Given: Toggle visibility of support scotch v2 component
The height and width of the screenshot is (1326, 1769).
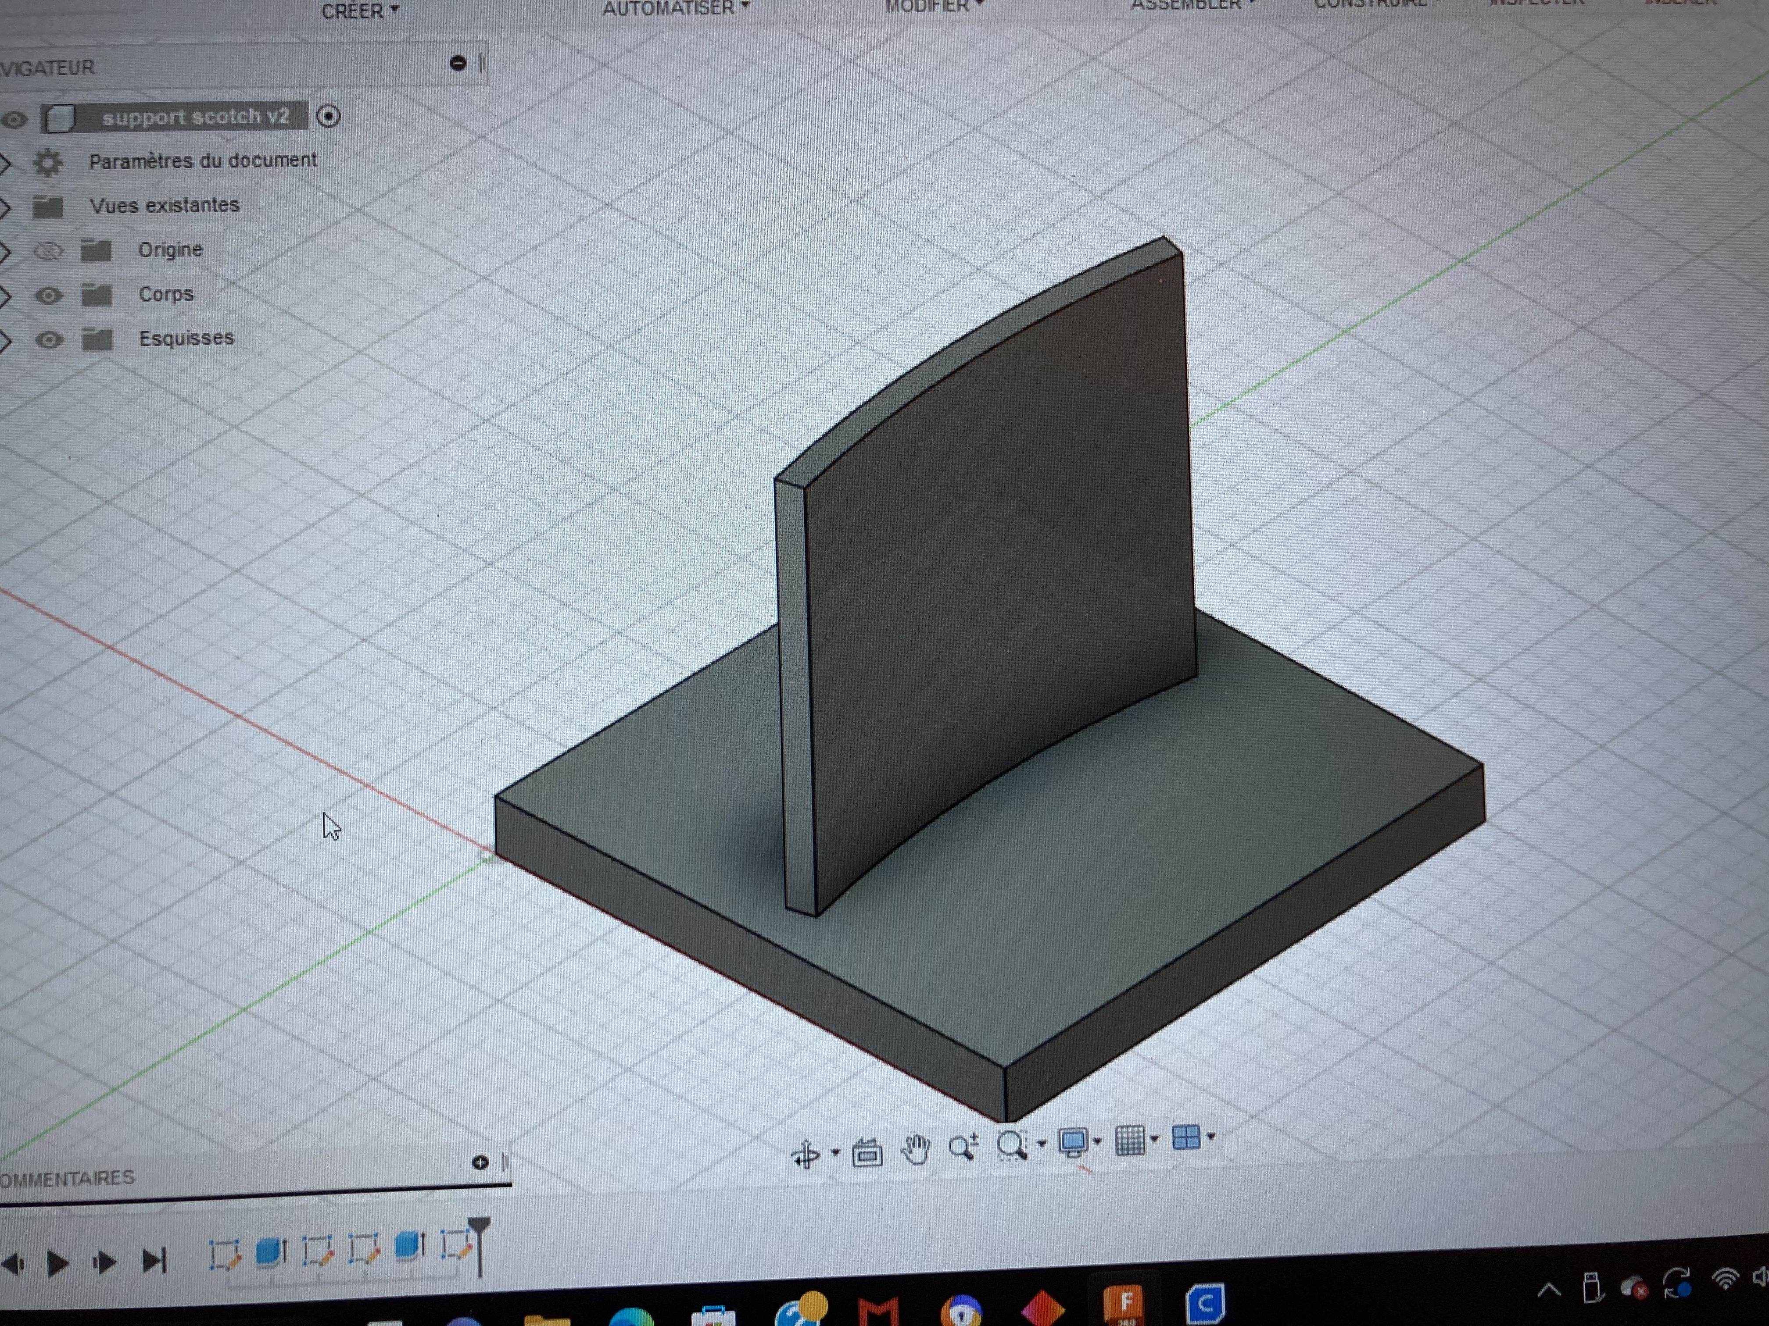Looking at the screenshot, I should (x=14, y=121).
